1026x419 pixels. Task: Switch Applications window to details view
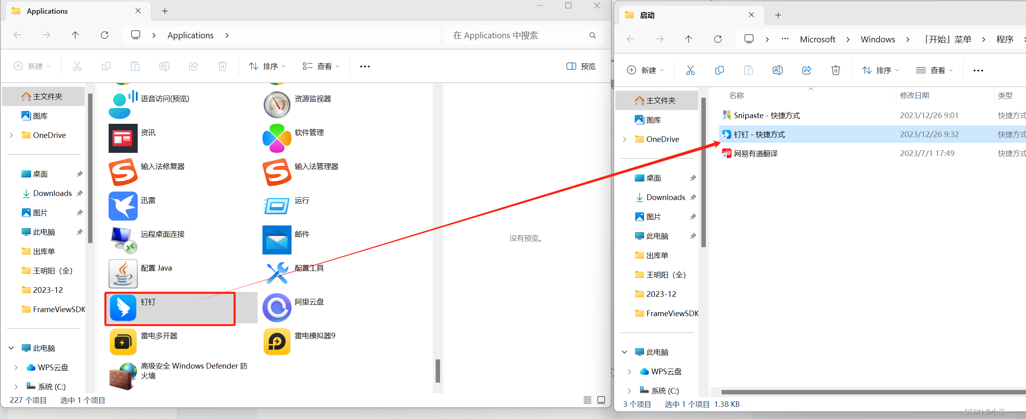[587, 400]
